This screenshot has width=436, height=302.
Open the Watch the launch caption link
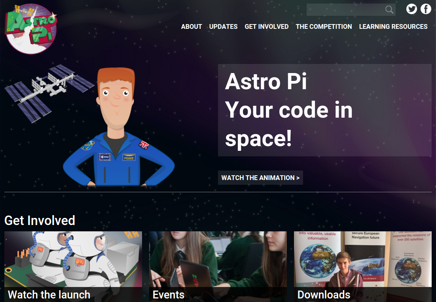(49, 295)
